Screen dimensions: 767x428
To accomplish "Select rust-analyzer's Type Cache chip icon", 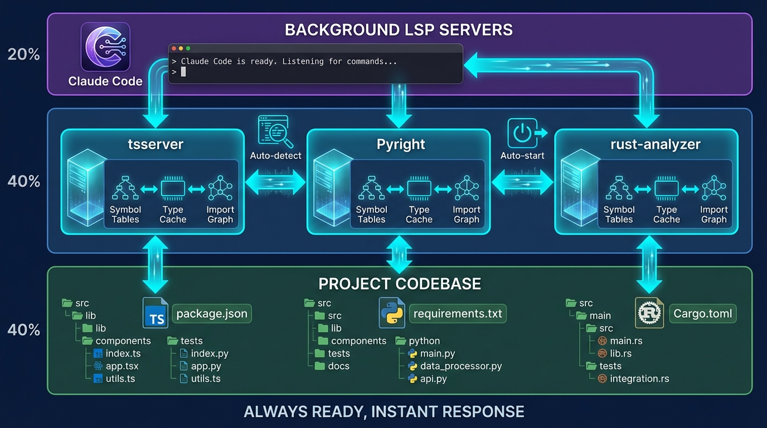I will [x=667, y=188].
